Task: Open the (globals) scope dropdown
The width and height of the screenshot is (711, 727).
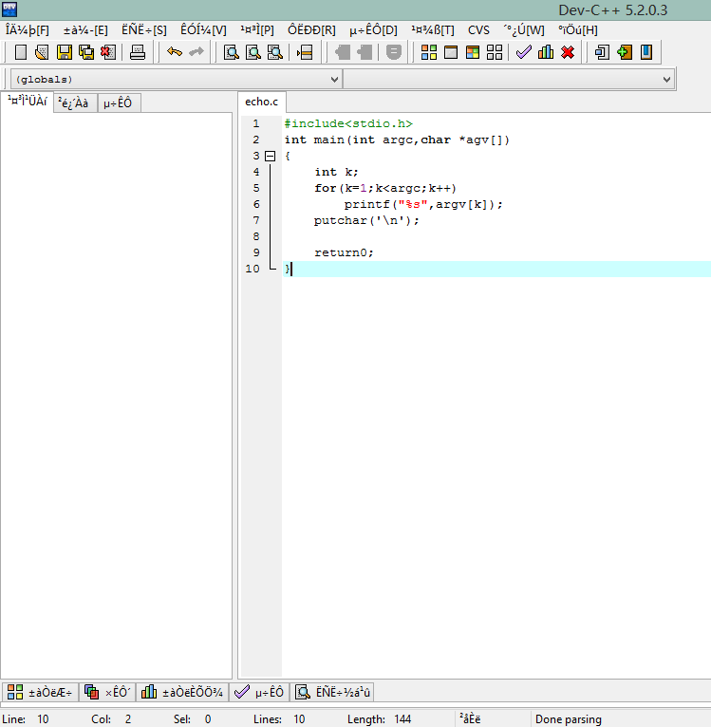Action: 176,80
